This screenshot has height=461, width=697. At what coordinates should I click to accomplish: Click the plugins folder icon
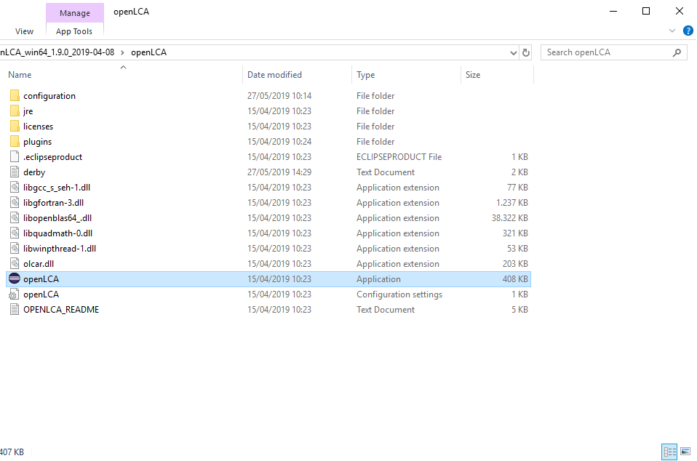pos(15,141)
